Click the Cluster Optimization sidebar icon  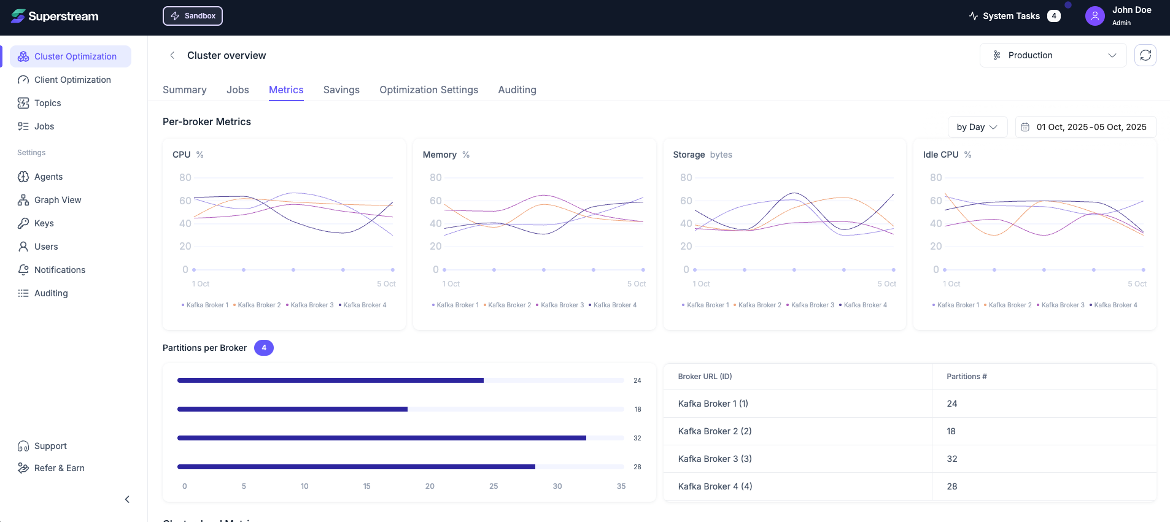click(23, 56)
